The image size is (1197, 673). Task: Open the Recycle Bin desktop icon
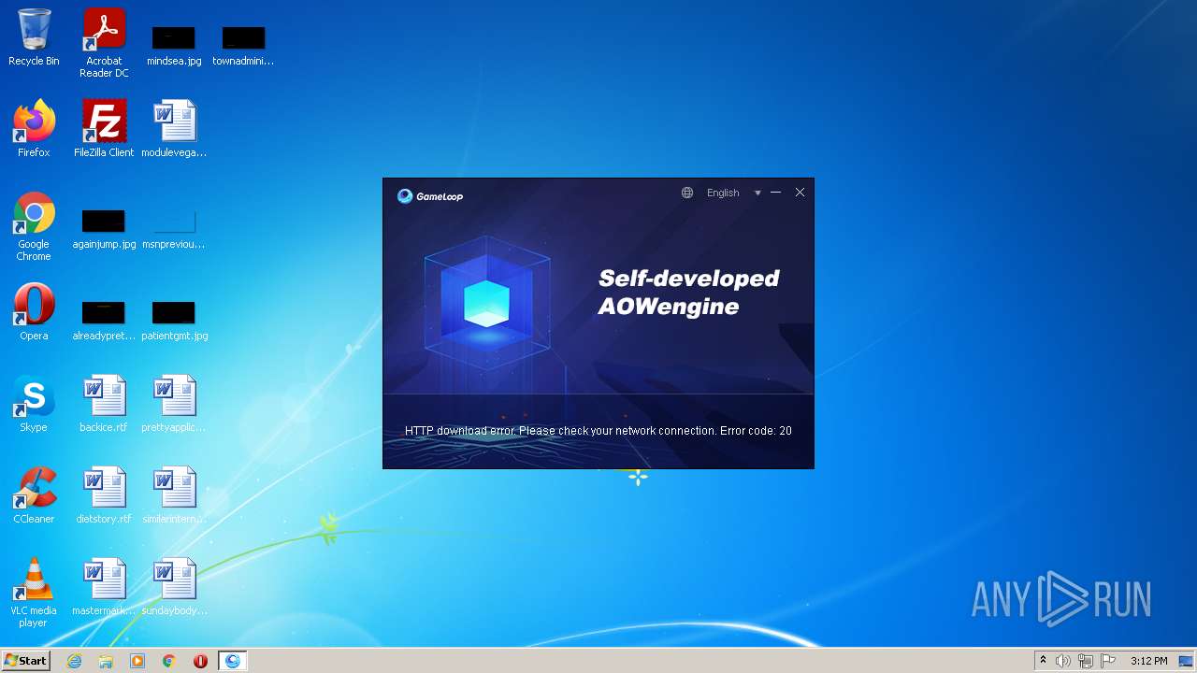tap(34, 38)
